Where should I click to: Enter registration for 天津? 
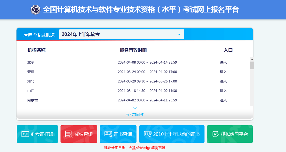pos(223,72)
